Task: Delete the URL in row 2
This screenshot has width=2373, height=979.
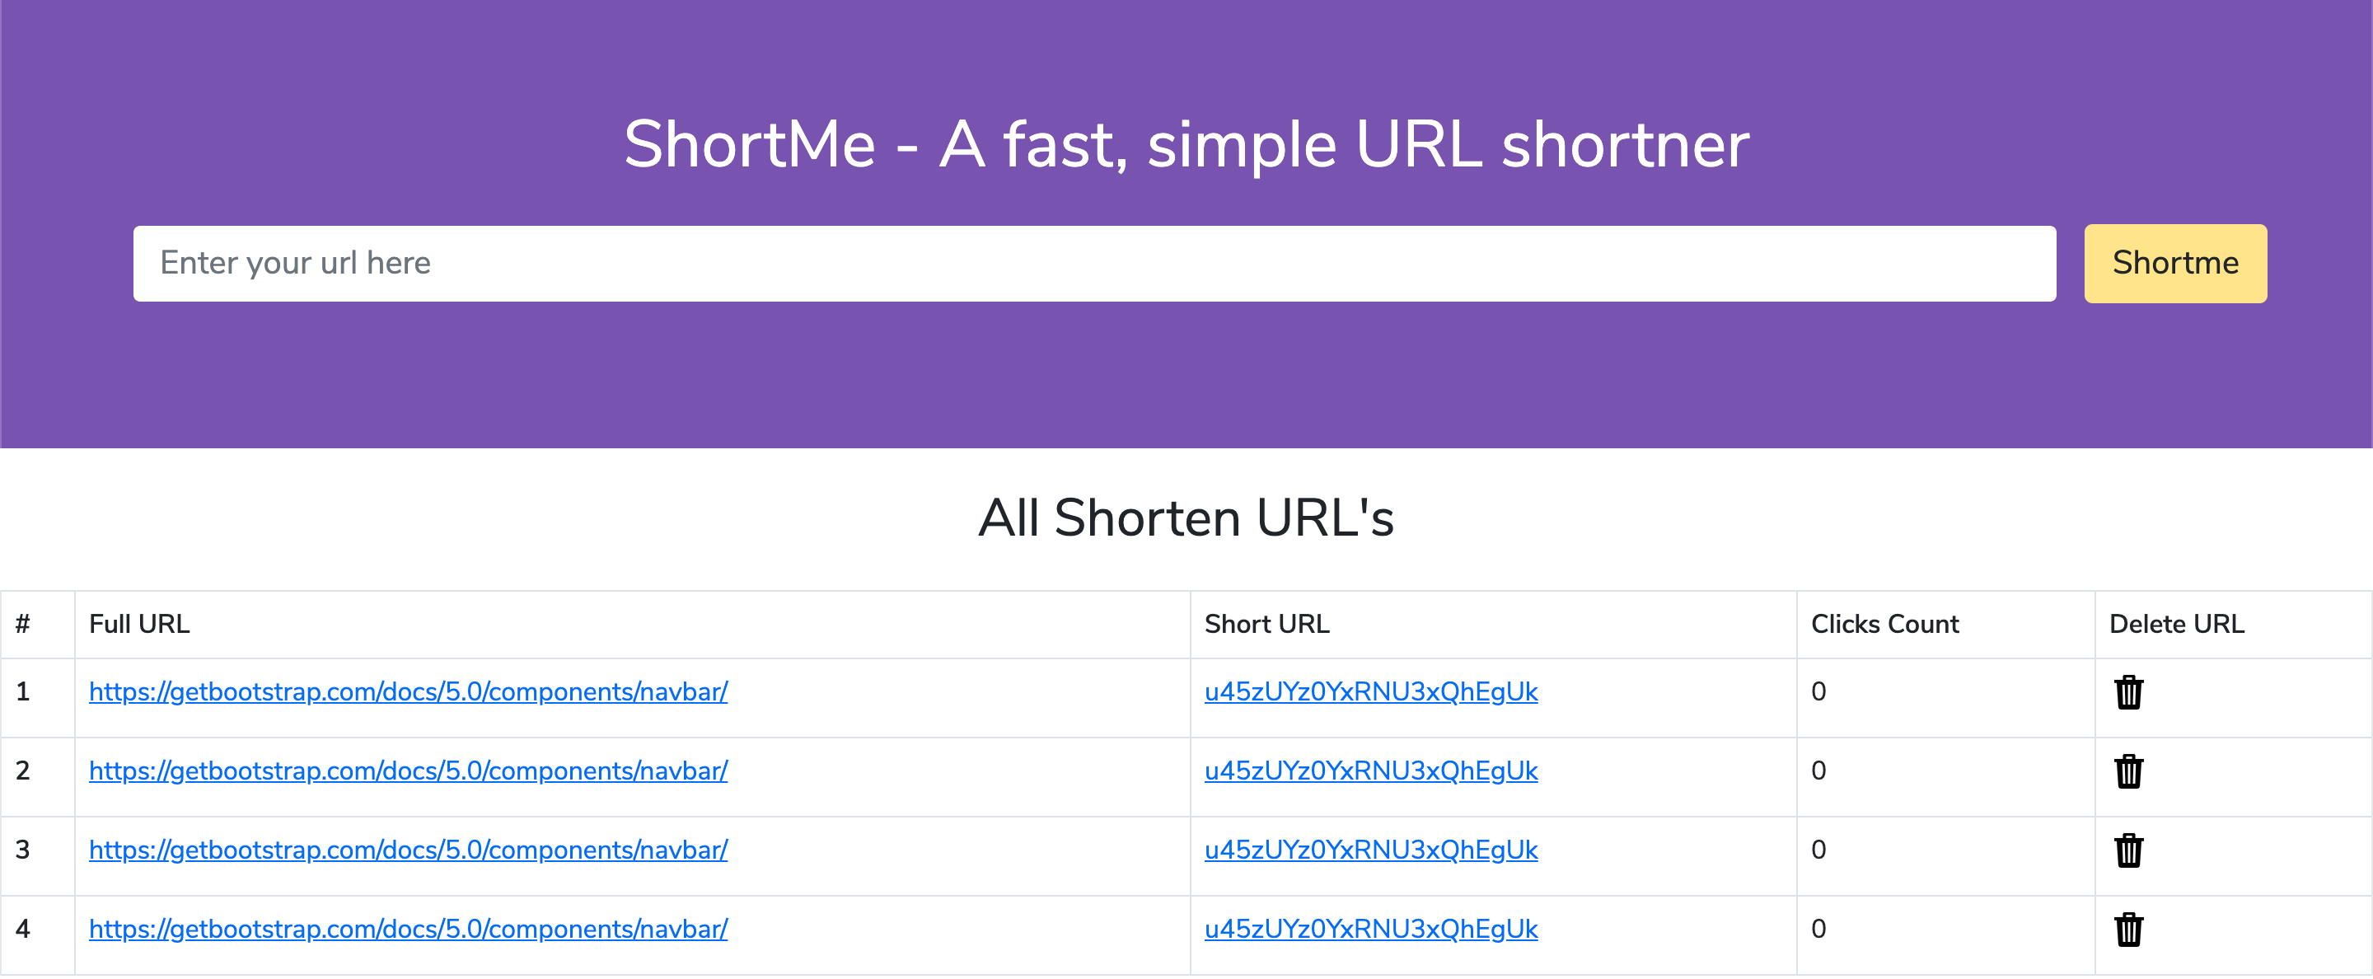Action: pyautogui.click(x=2128, y=772)
